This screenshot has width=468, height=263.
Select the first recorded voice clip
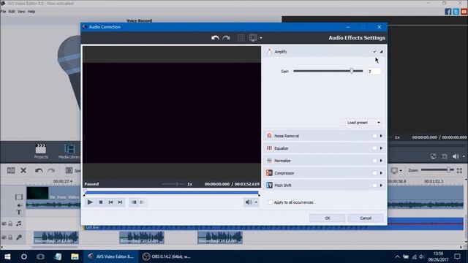coord(56,237)
